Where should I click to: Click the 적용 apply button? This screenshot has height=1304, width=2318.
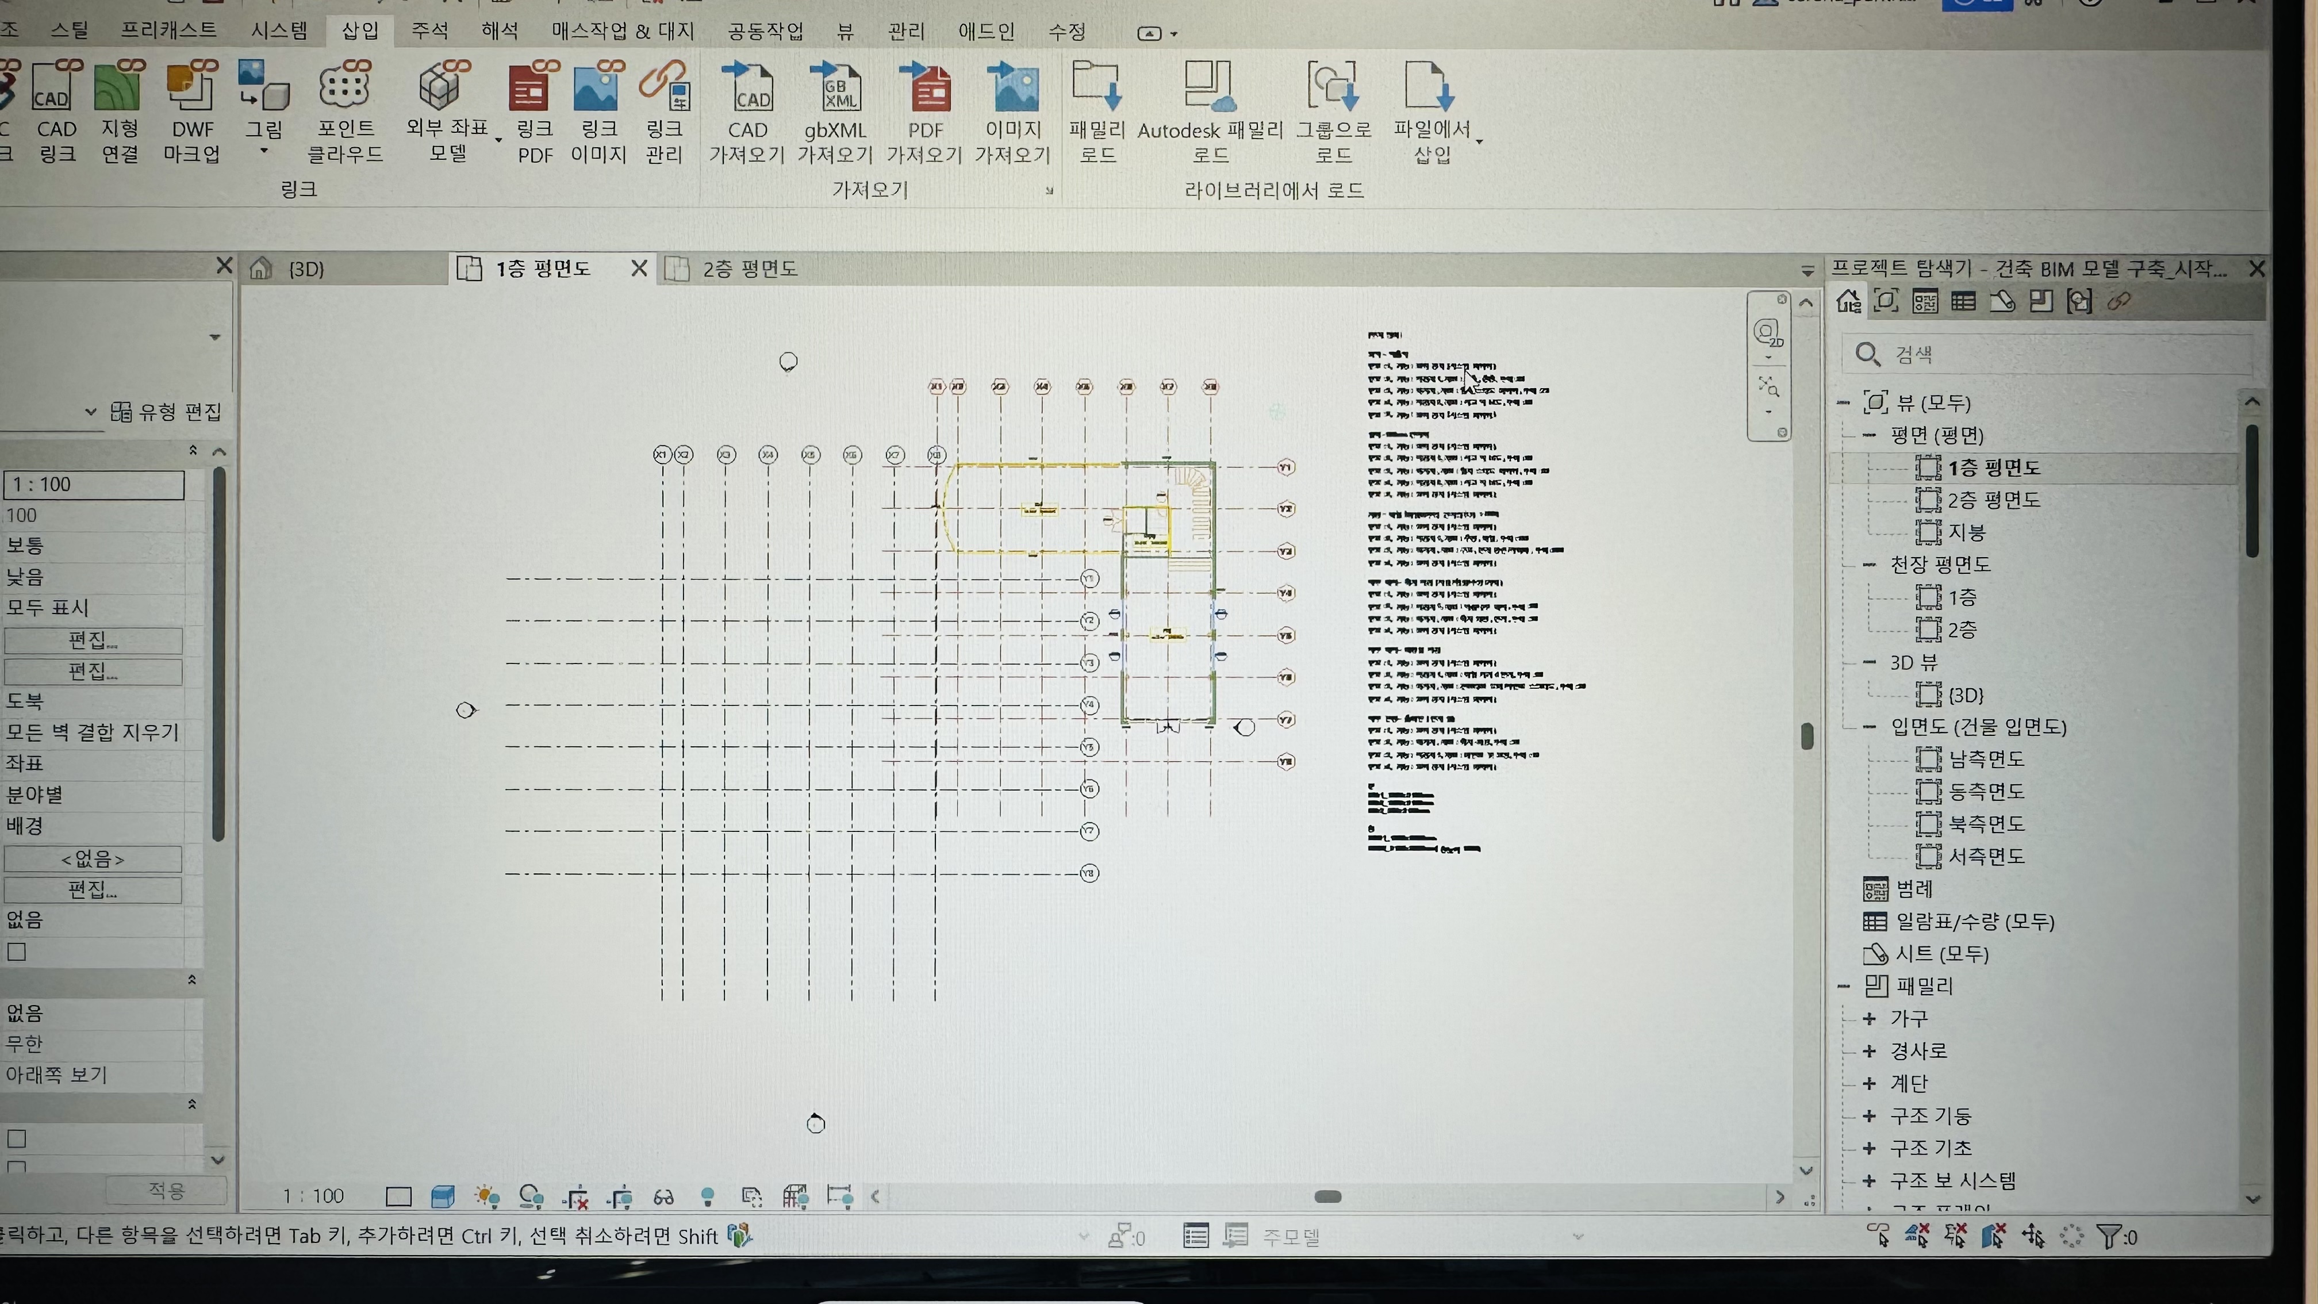(166, 1190)
